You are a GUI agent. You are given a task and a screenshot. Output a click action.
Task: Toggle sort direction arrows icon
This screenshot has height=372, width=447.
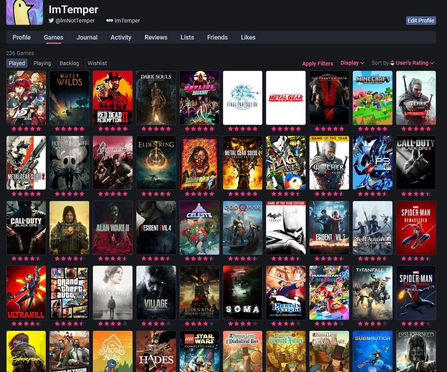pos(392,63)
